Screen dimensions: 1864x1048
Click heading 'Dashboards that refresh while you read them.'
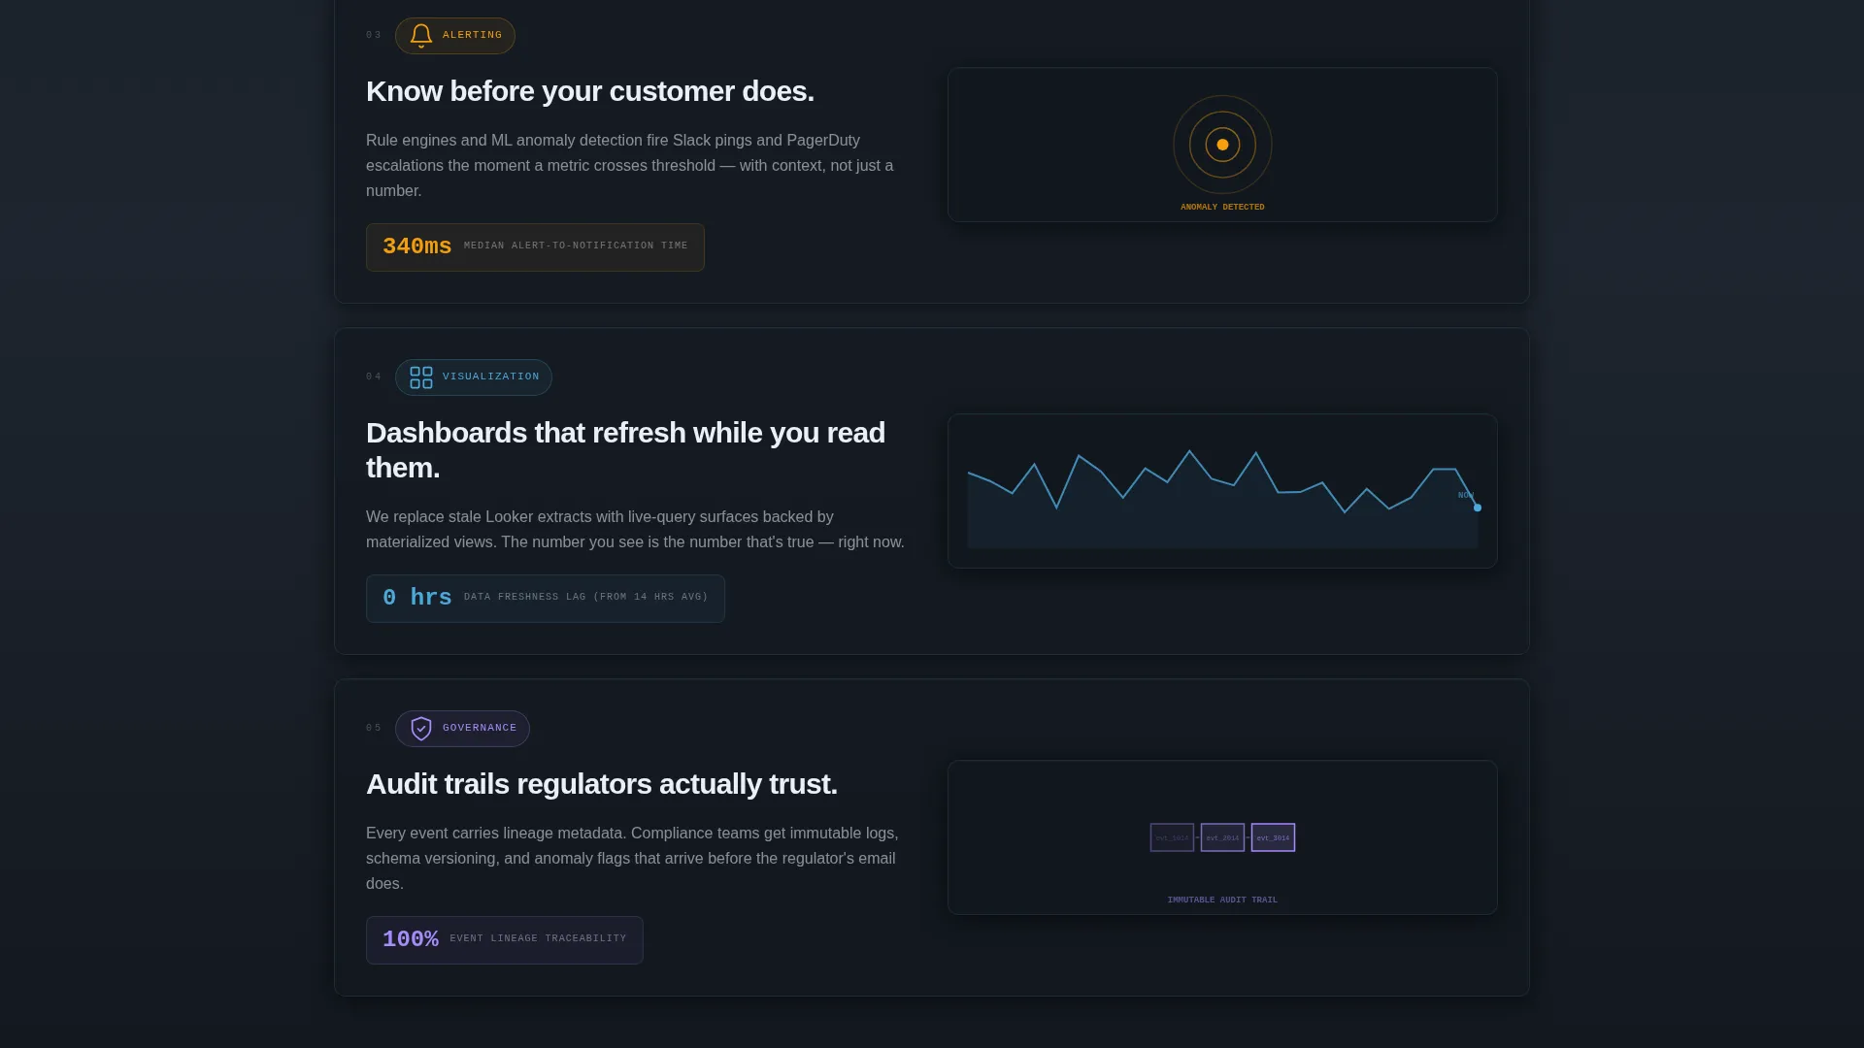coord(625,450)
